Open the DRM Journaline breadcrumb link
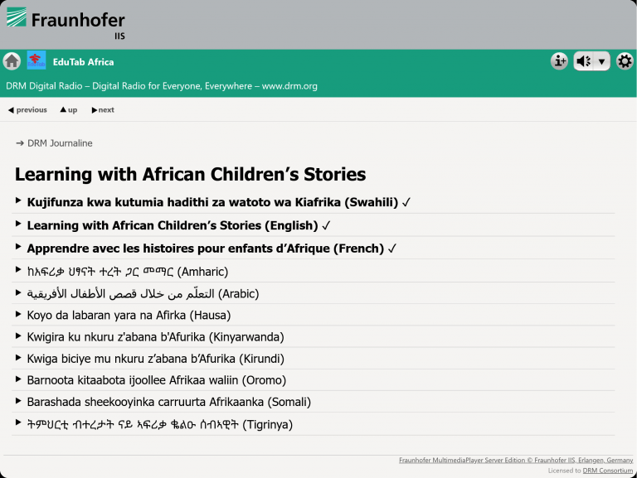Screen dimensions: 637x478 60,143
